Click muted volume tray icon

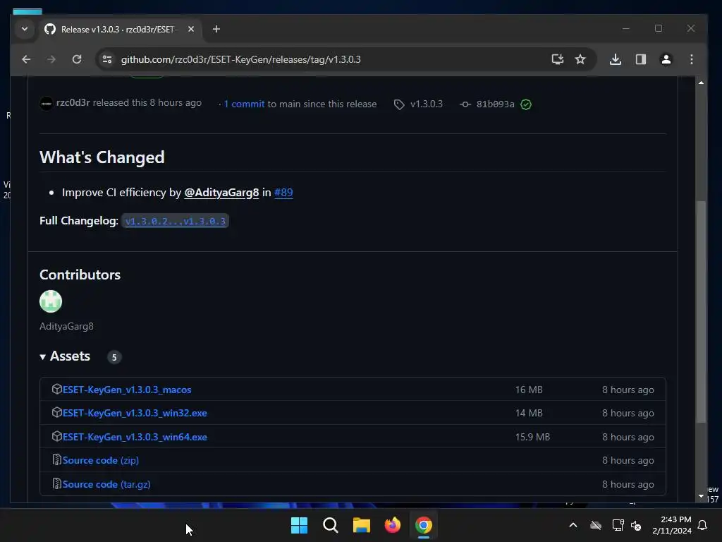pyautogui.click(x=636, y=525)
